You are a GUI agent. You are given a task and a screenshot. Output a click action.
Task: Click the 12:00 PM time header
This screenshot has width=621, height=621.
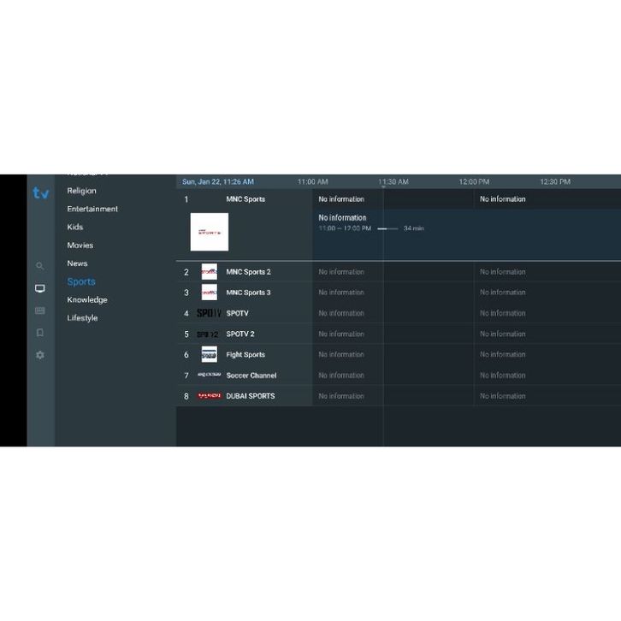474,182
